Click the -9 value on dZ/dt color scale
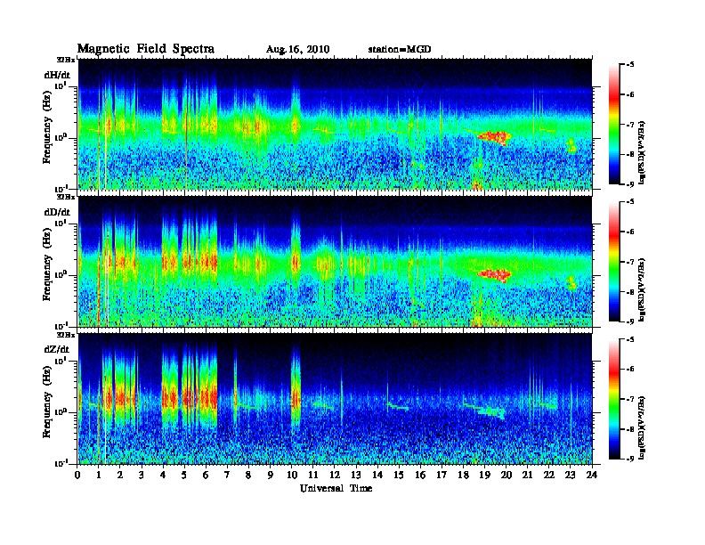The width and height of the screenshot is (705, 545). coord(630,459)
